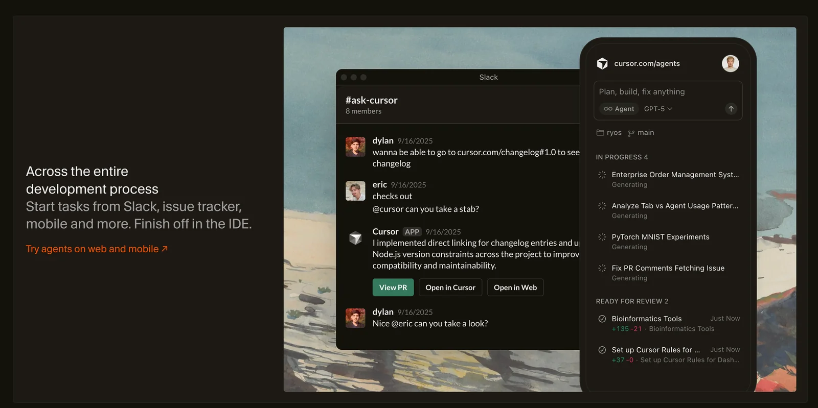818x408 pixels.
Task: Follow Try agents on web and mobile link
Action: tap(97, 249)
